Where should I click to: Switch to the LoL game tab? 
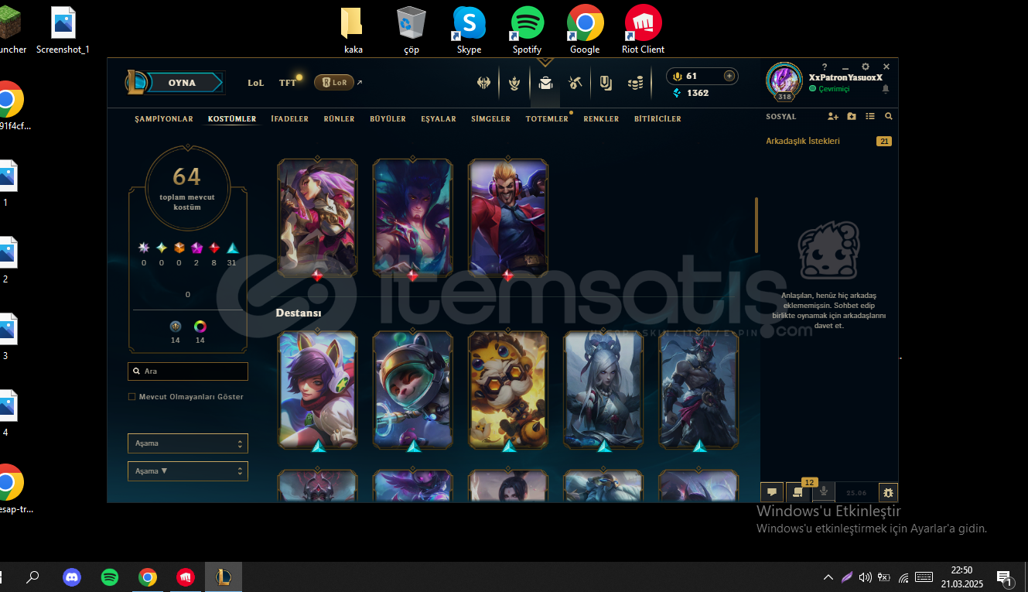coord(256,83)
